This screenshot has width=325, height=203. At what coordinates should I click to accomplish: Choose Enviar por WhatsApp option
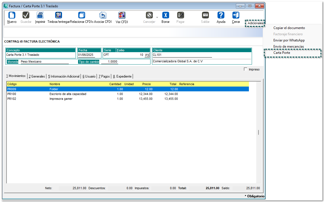(x=289, y=40)
